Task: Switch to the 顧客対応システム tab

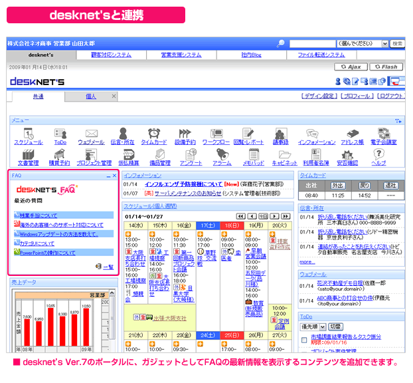Action: [x=111, y=55]
